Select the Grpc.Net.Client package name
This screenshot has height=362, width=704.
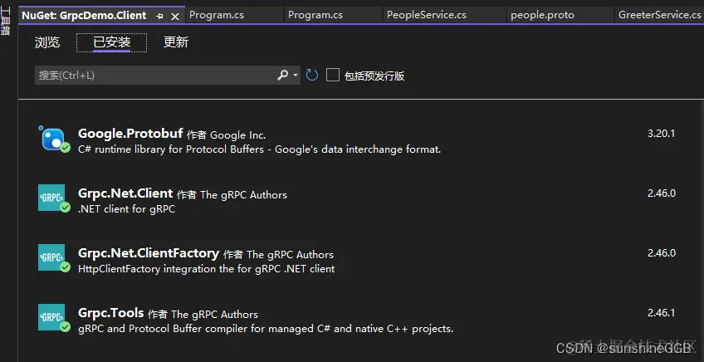pos(125,193)
